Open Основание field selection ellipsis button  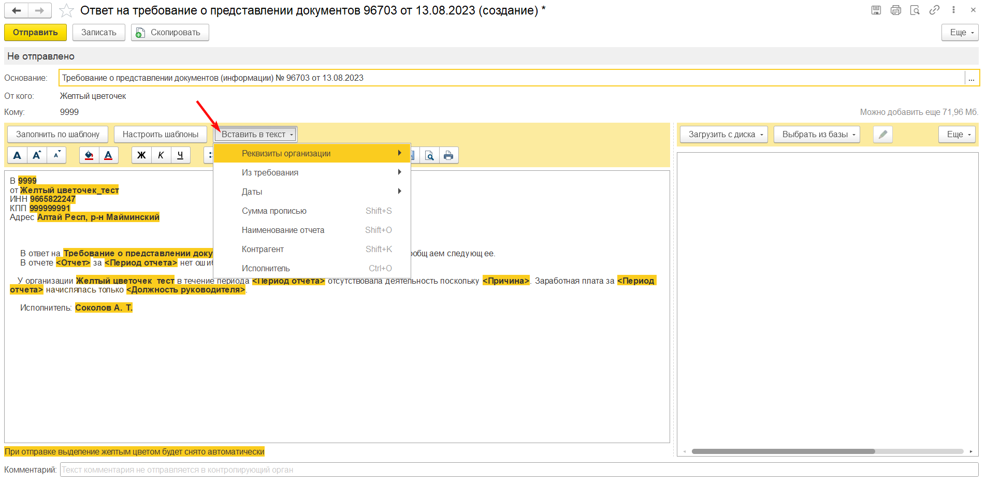(972, 78)
